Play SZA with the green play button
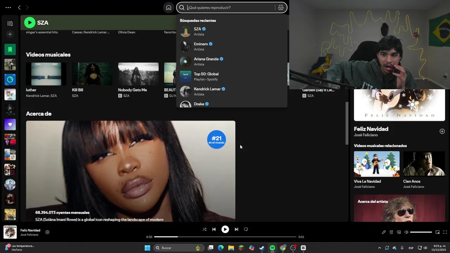The height and width of the screenshot is (253, 450). 30,22
